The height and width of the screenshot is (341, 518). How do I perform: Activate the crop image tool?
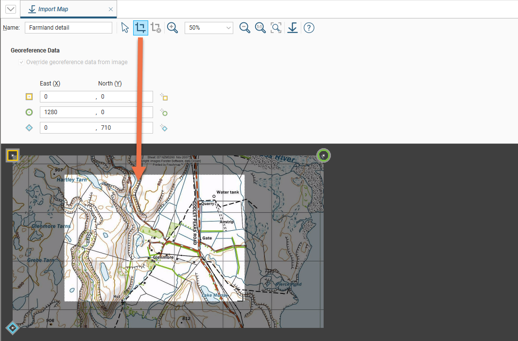click(140, 28)
